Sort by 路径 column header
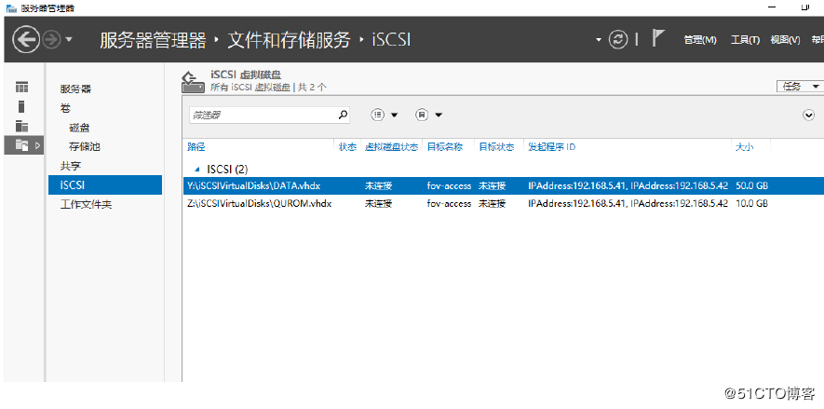 click(x=196, y=147)
